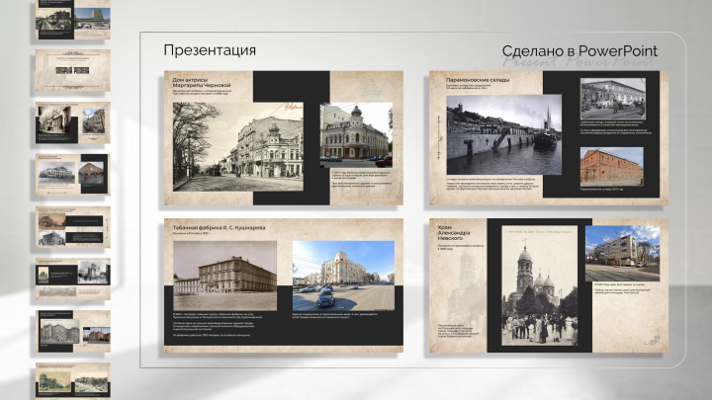Open the Дом актрисы Маргариты Черновой slide

(x=284, y=138)
